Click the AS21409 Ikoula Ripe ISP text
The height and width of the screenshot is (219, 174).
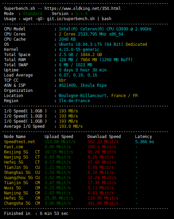(x=83, y=85)
